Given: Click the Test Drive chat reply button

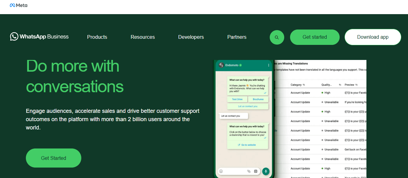Looking at the screenshot, I should pos(237,99).
